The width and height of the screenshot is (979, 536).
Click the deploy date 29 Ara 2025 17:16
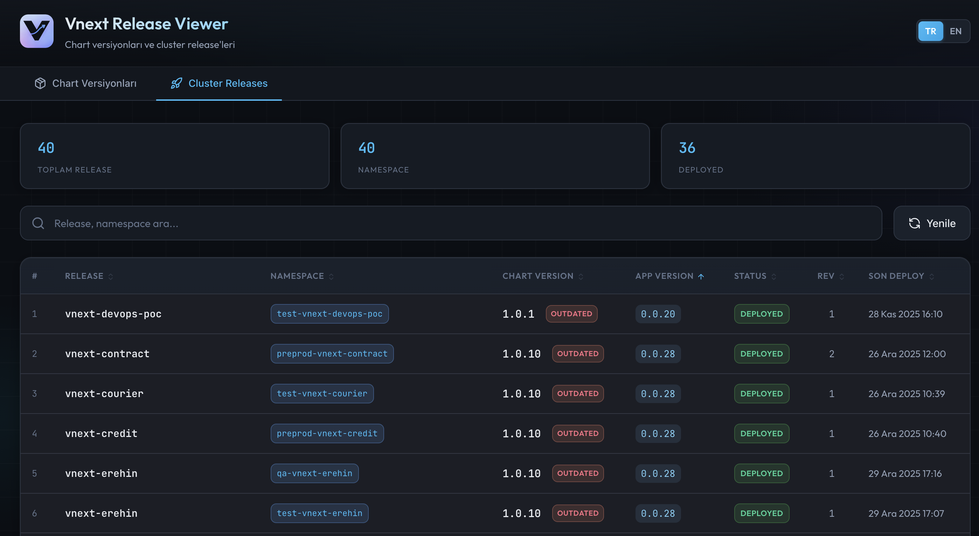tap(905, 473)
